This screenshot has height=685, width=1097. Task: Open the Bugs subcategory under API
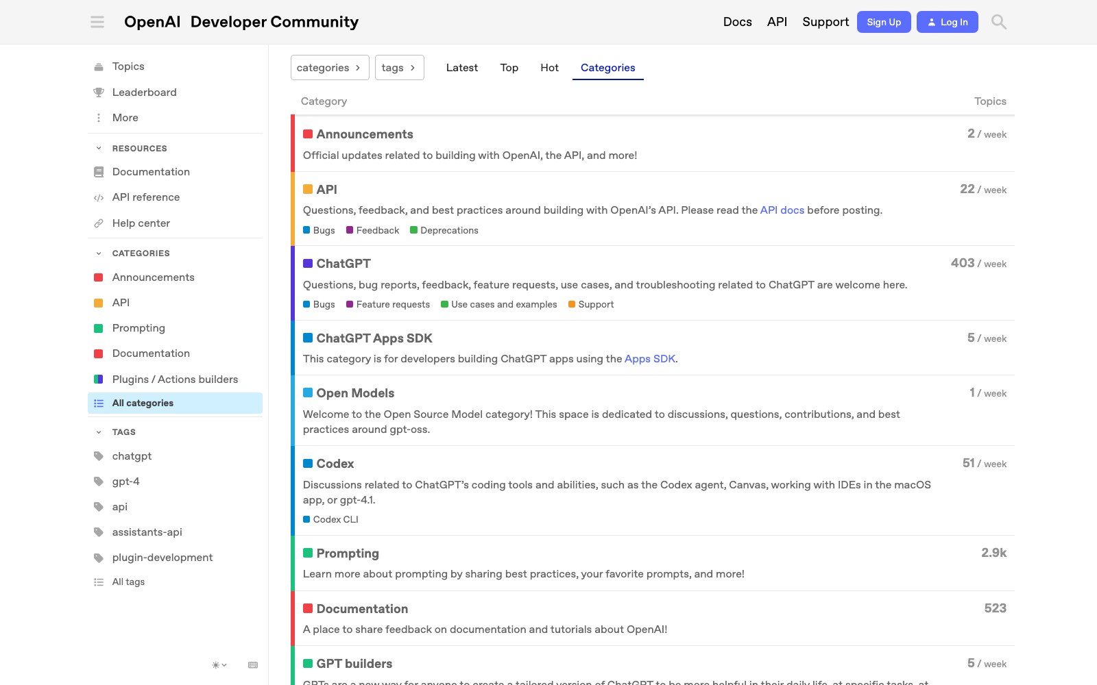319,230
